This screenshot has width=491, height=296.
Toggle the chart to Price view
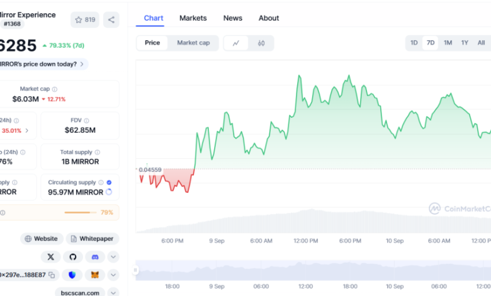(152, 43)
